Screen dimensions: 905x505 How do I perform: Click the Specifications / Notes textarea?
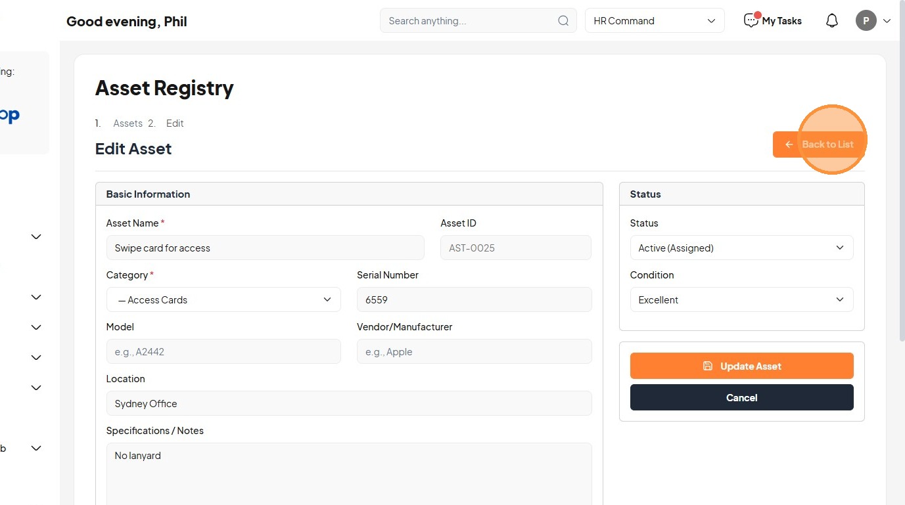click(x=348, y=473)
